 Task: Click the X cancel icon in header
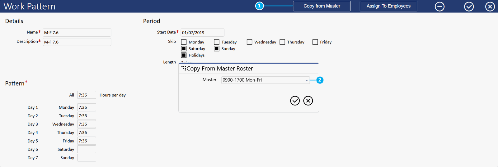pos(490,6)
